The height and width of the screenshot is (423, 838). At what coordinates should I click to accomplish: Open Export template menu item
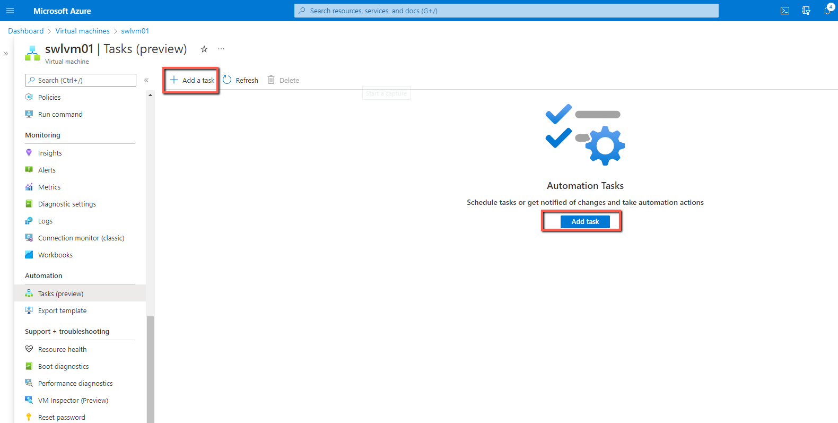(x=62, y=310)
